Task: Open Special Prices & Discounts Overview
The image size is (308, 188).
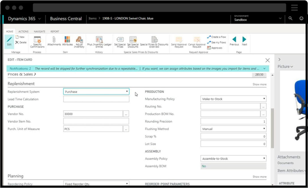Action: (x=154, y=42)
